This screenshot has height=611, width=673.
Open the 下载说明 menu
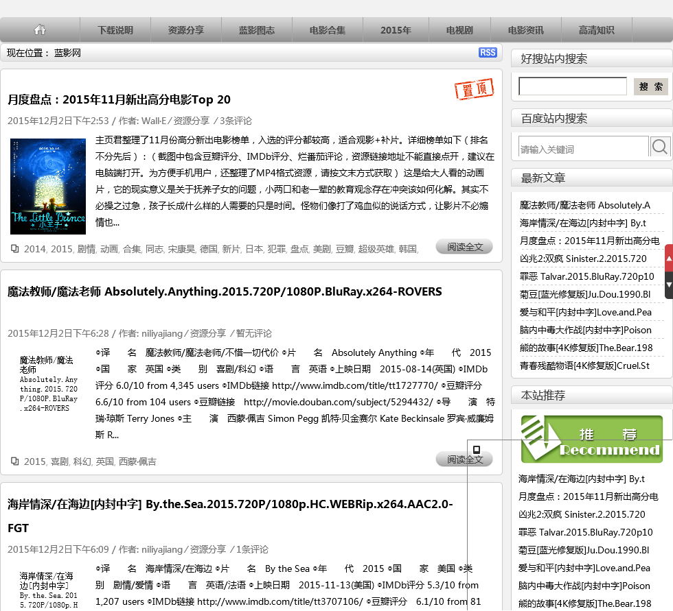[x=115, y=30]
